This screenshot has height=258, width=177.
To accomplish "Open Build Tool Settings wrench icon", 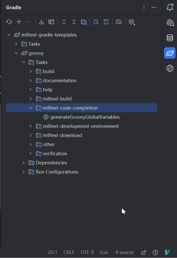I will click(x=131, y=22).
